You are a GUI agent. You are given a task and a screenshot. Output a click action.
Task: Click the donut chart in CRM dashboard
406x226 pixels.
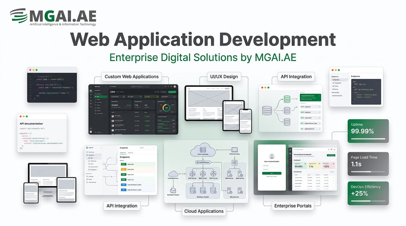(166, 108)
